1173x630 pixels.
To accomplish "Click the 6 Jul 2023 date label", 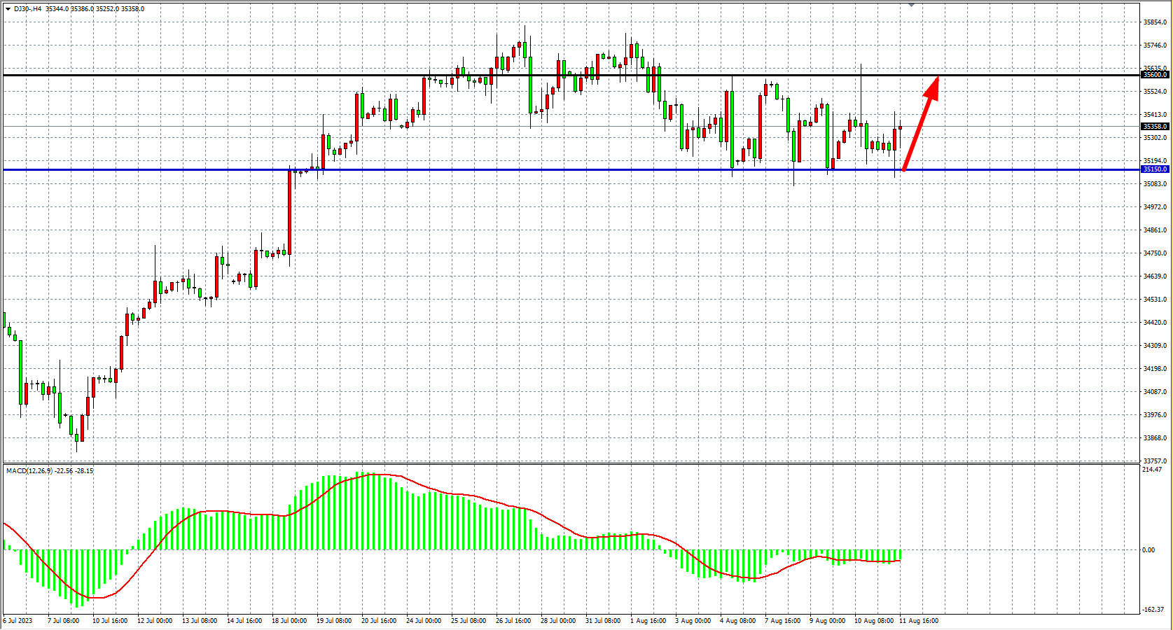I will coord(18,620).
